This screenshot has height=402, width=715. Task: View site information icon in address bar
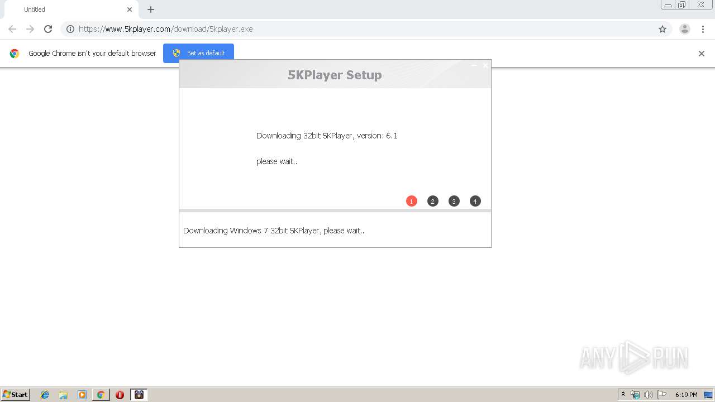[70, 29]
